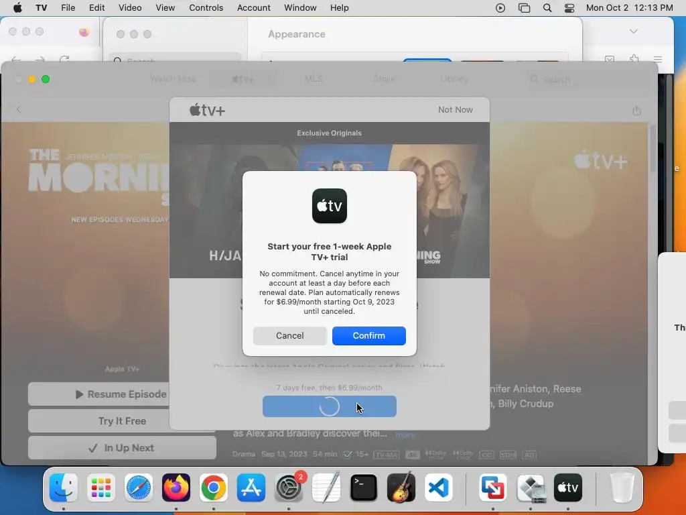Open Boot Camp Assistant from the Dock
This screenshot has height=515, width=686.
531,488
